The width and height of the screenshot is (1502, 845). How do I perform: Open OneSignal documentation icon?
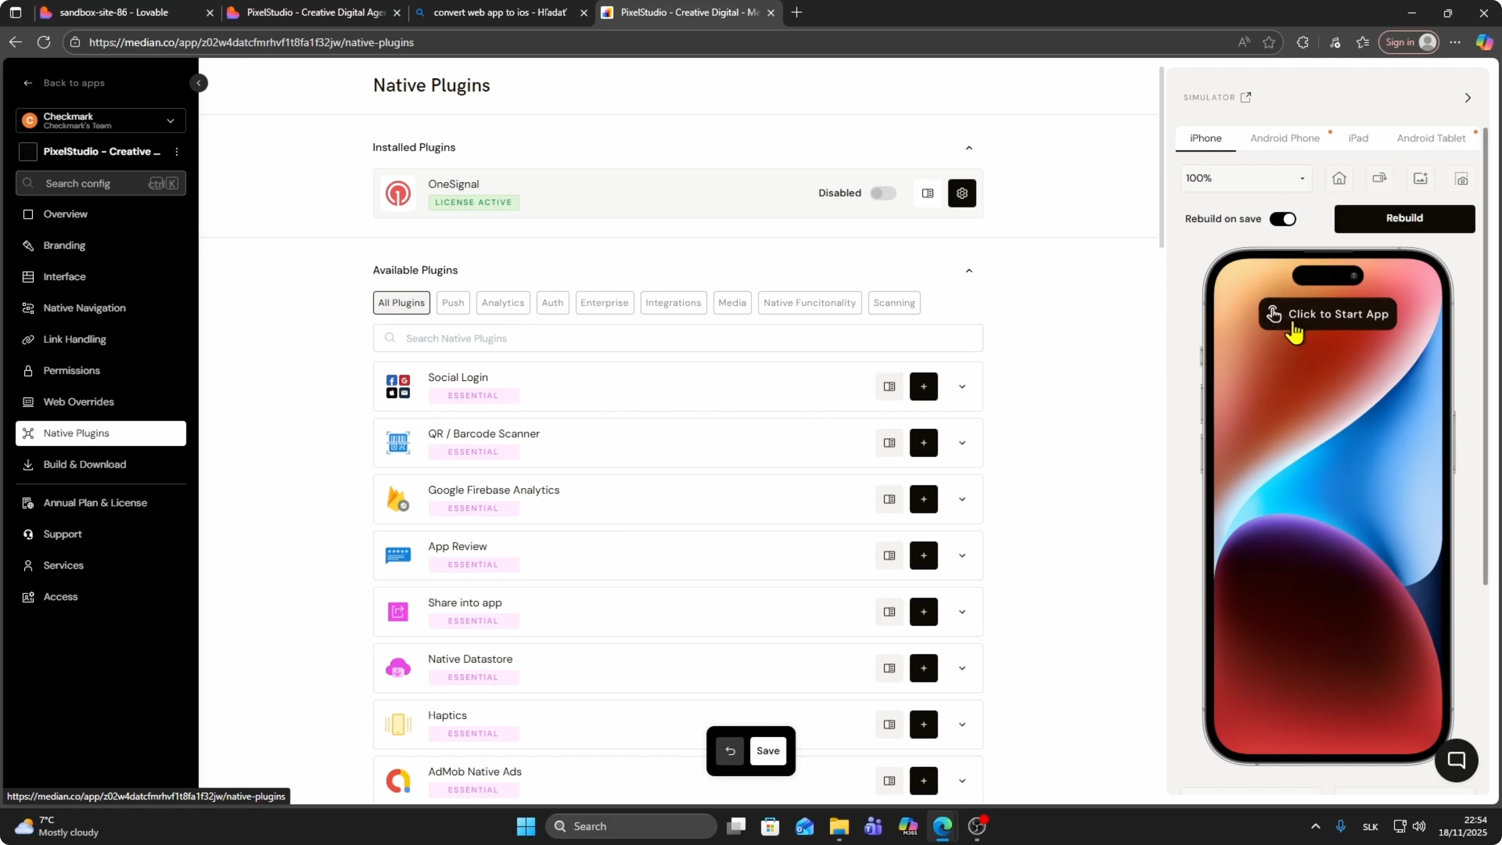[x=927, y=193]
